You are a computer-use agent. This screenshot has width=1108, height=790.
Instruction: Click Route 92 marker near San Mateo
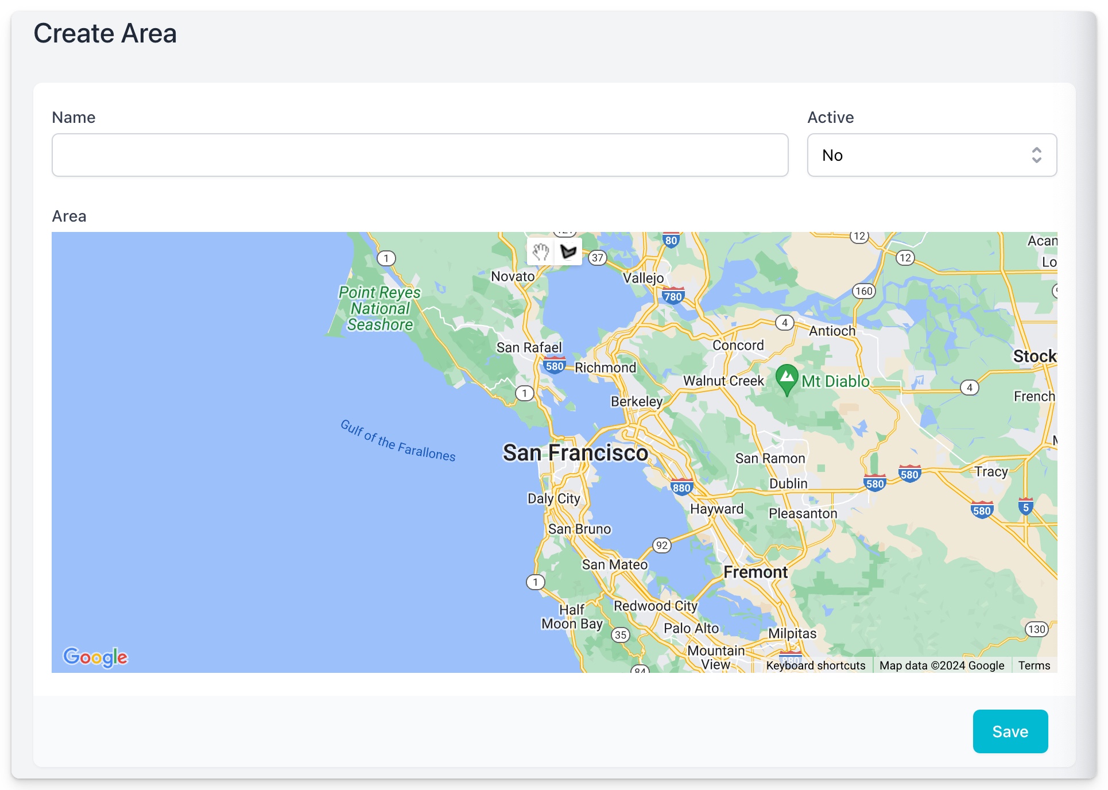[661, 545]
